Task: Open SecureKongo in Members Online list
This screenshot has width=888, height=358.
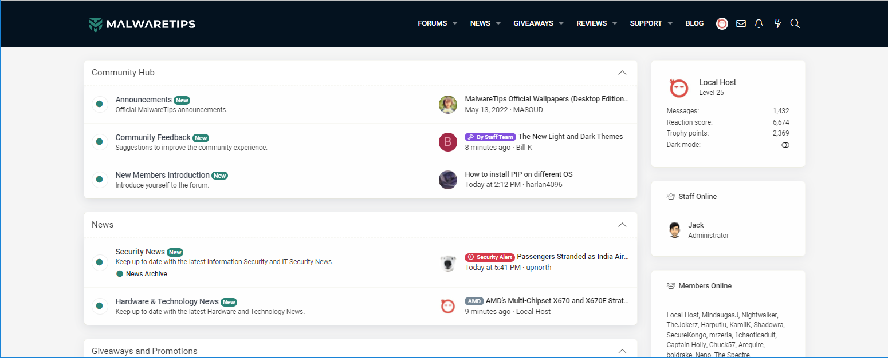Action: (x=686, y=335)
